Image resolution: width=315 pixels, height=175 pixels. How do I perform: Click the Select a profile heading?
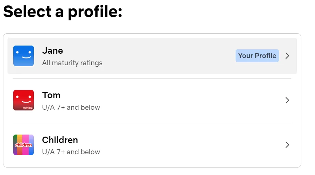point(63,12)
